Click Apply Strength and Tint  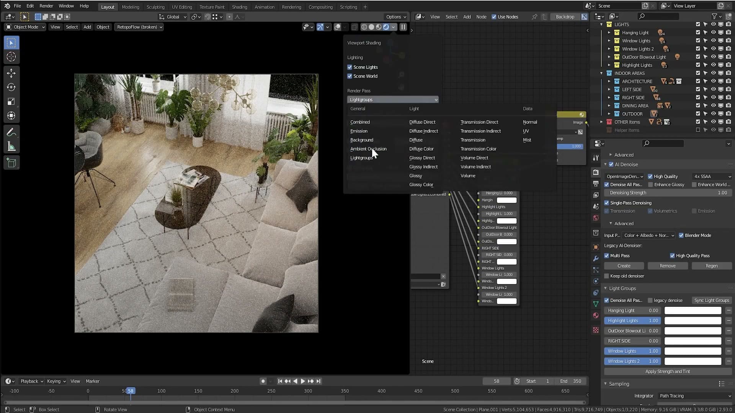pos(668,371)
